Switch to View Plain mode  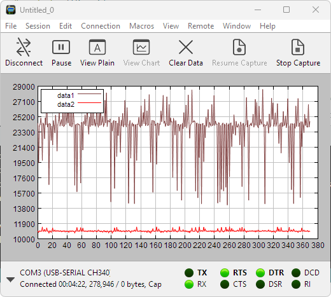pyautogui.click(x=97, y=47)
